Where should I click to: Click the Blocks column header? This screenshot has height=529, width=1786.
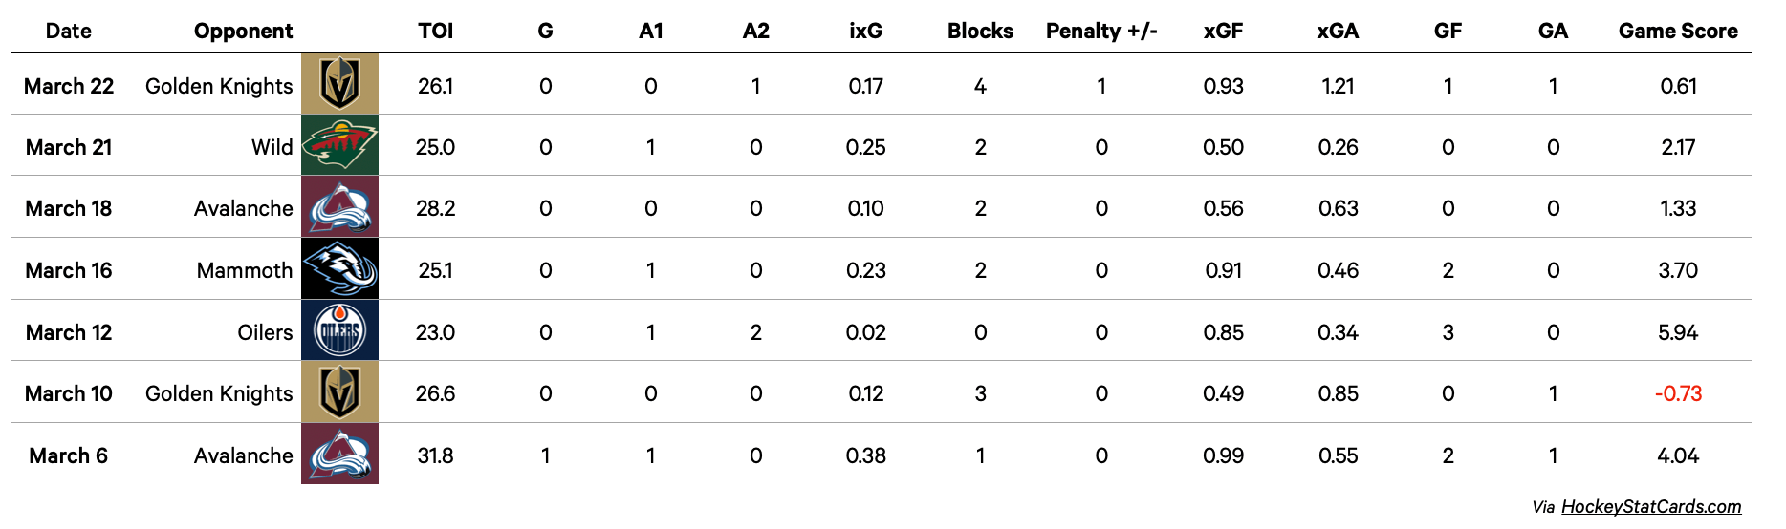pos(980,31)
